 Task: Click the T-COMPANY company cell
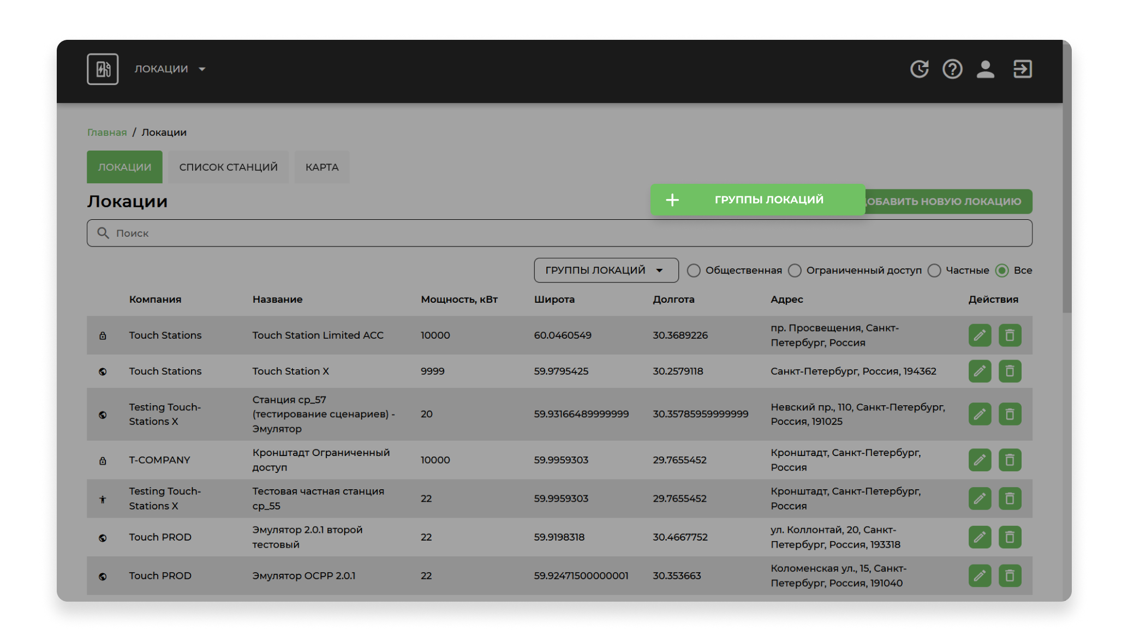coord(159,460)
